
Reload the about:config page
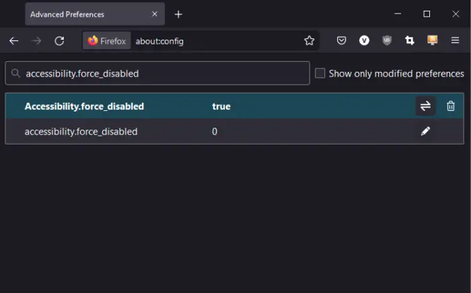59,41
